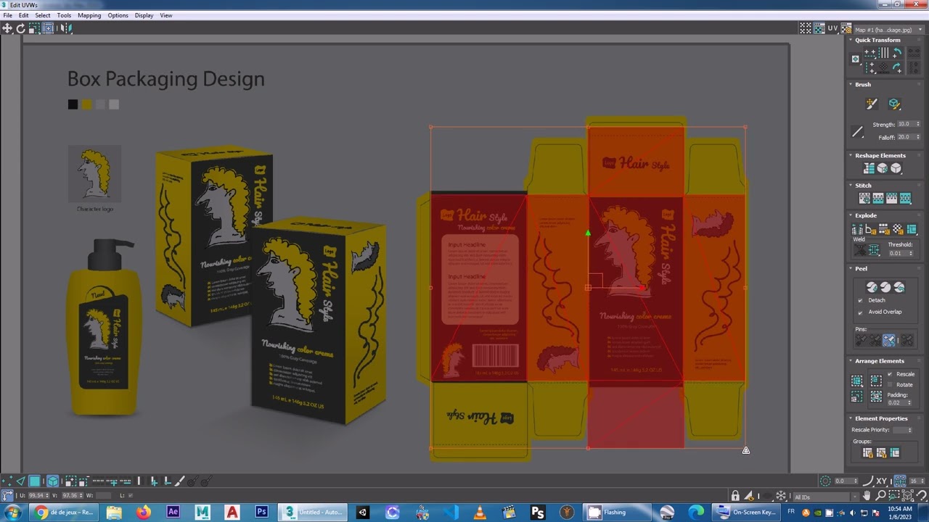The width and height of the screenshot is (929, 522).
Task: Click the Stitch to Target icon
Action: (x=864, y=198)
